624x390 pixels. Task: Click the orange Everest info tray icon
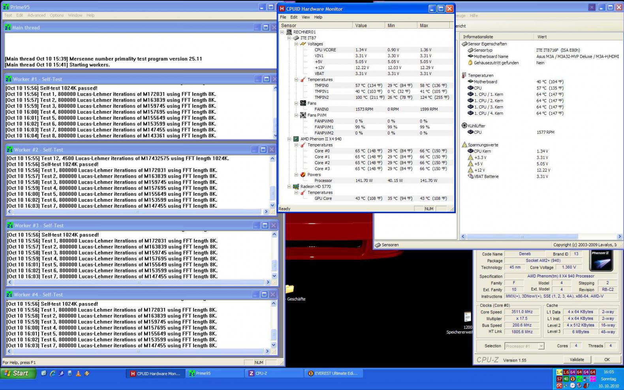tap(573, 379)
